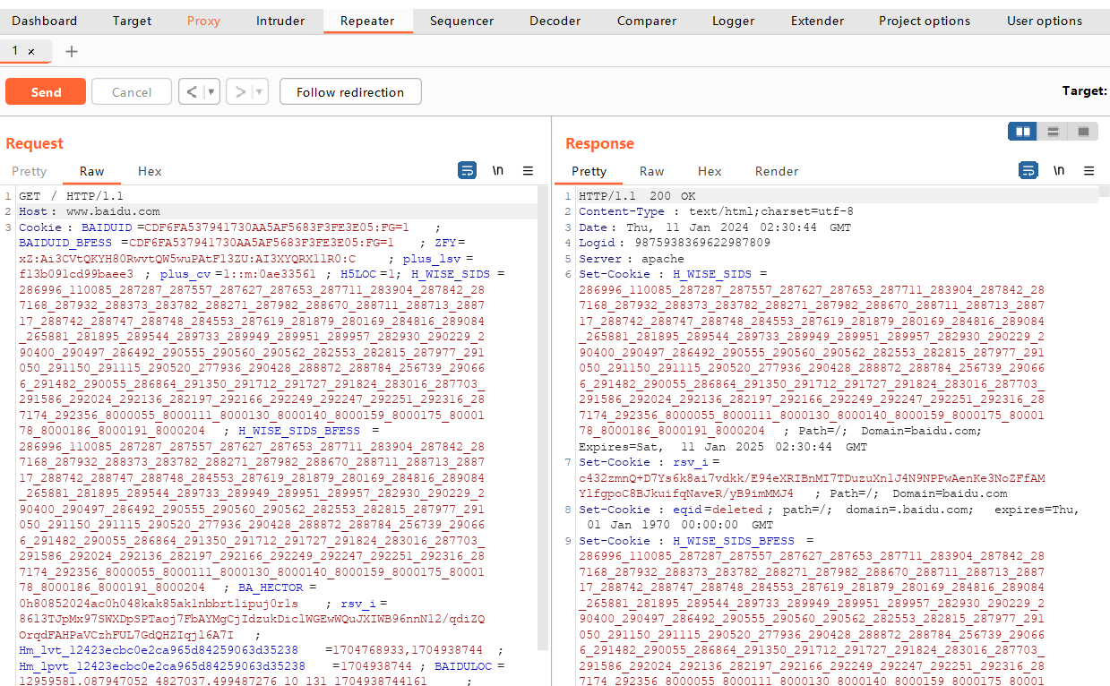
Task: Toggle word wrap icon in Request panel
Action: pos(467,170)
